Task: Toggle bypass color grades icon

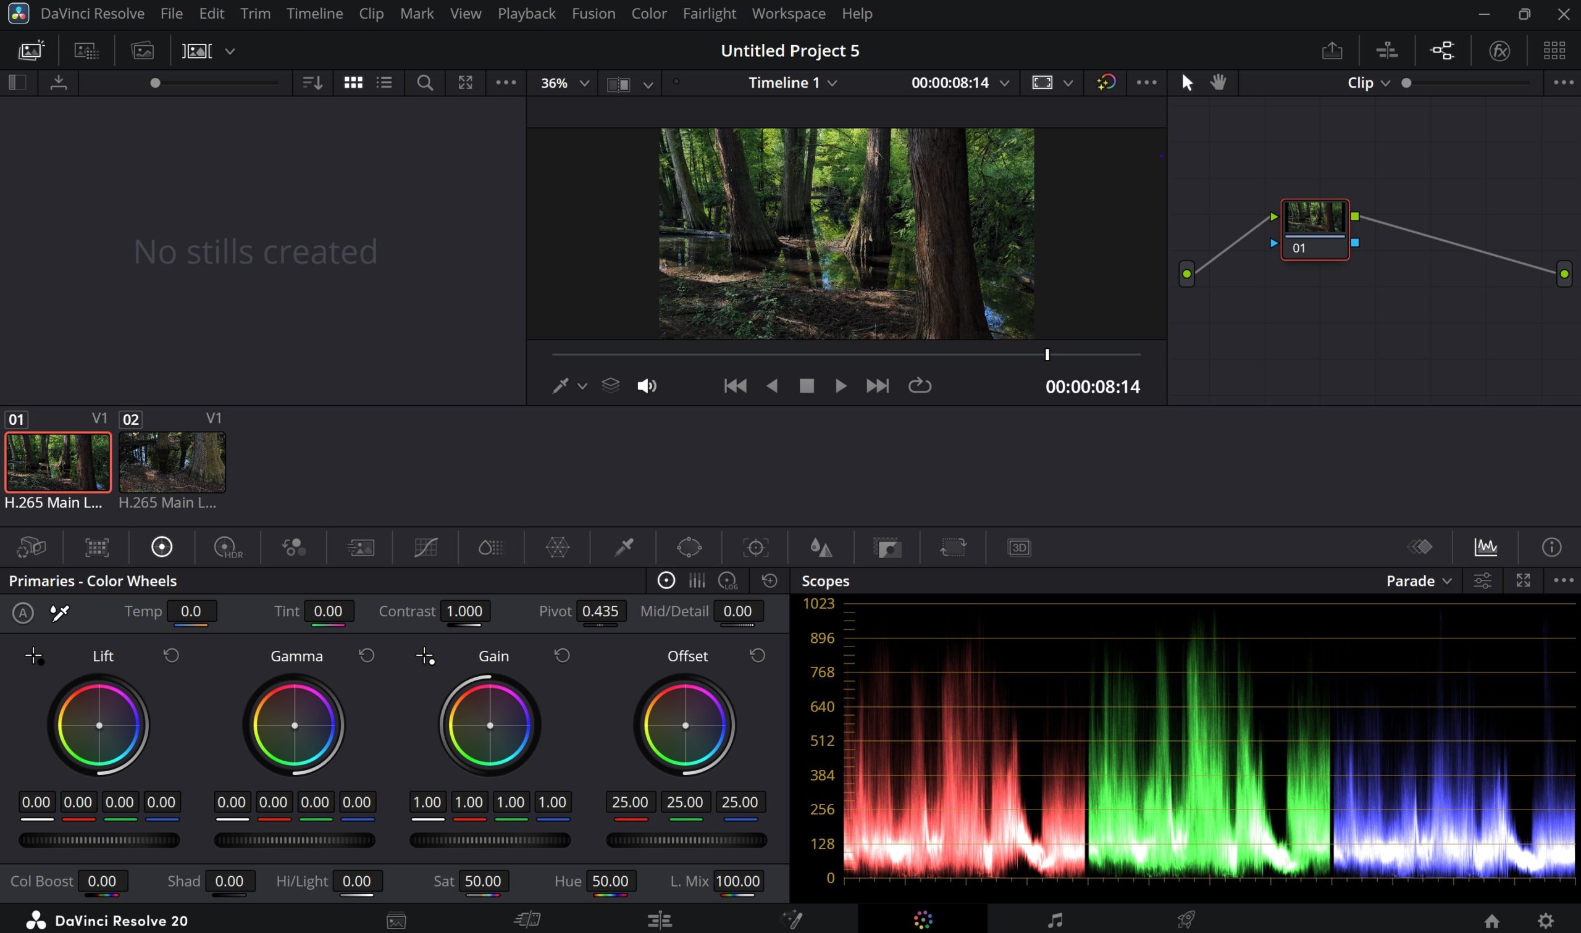Action: (1105, 82)
